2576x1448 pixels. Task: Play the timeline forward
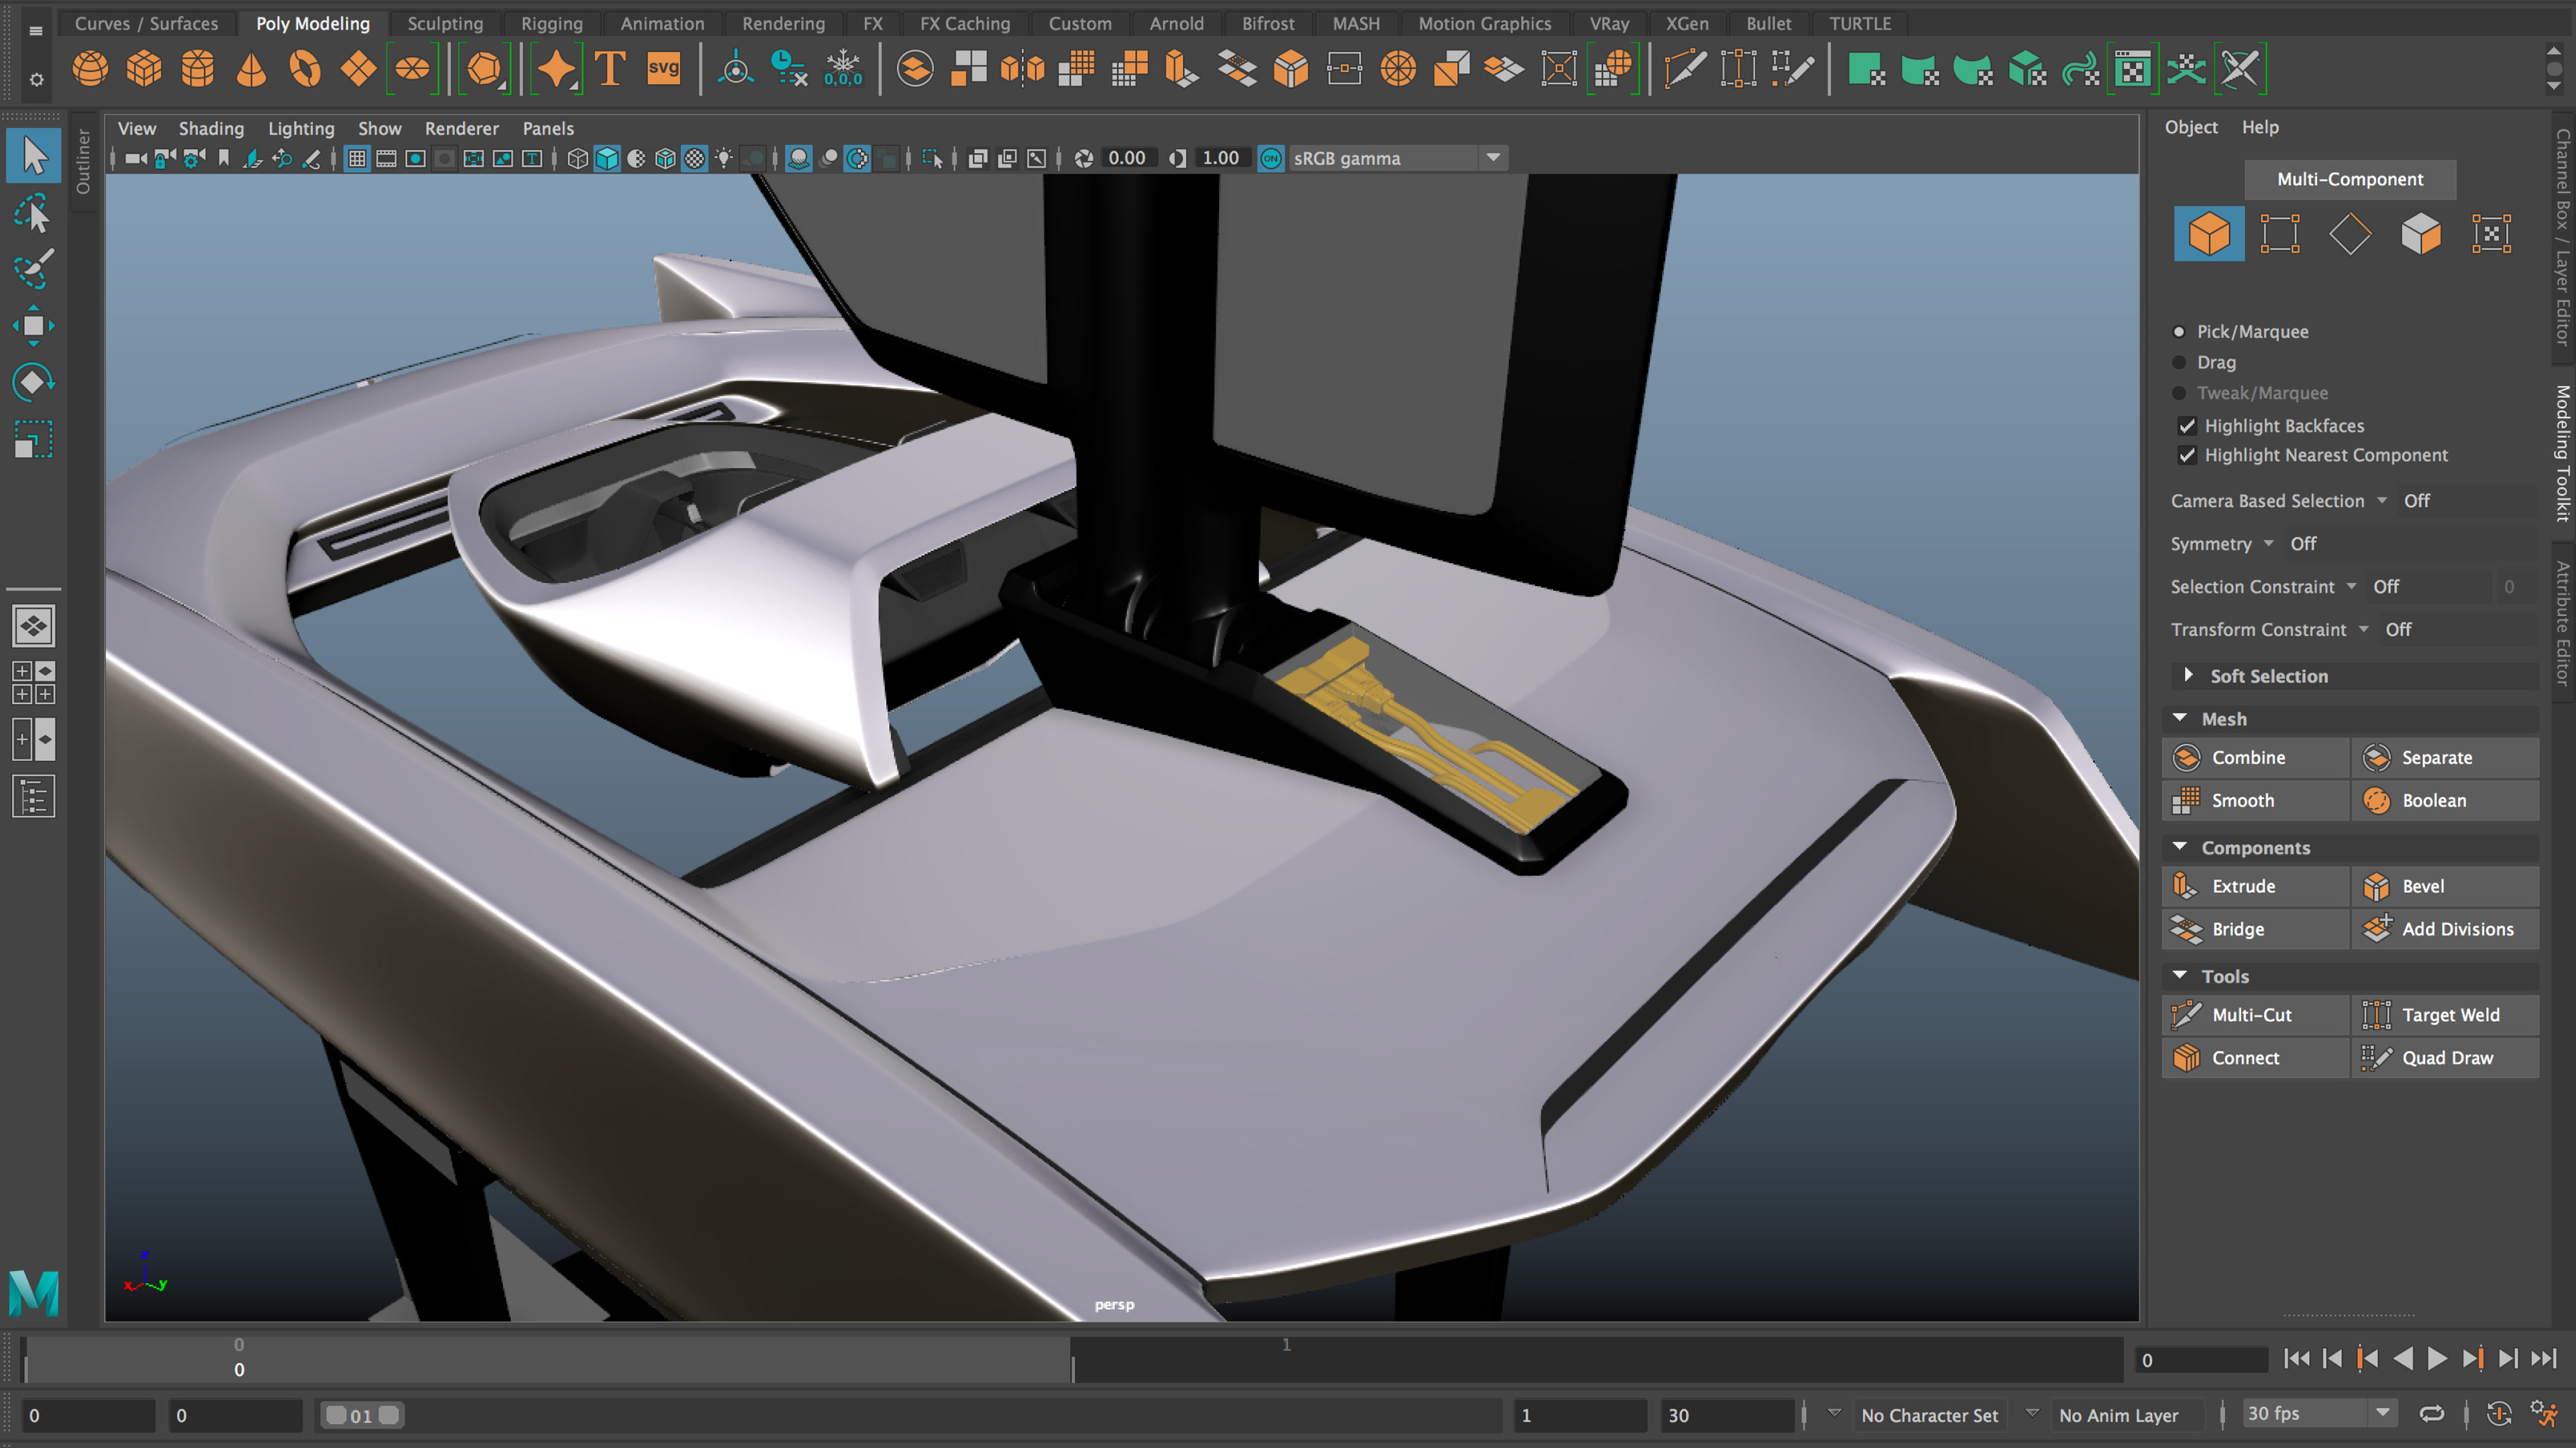coord(2437,1359)
